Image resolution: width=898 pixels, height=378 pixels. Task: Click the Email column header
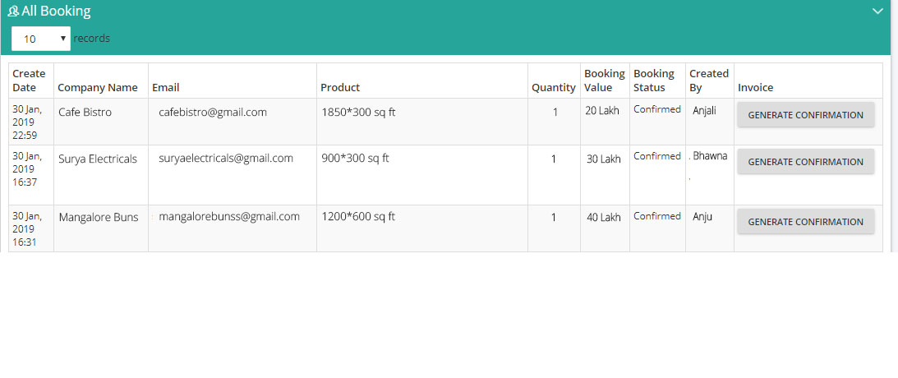tap(165, 88)
